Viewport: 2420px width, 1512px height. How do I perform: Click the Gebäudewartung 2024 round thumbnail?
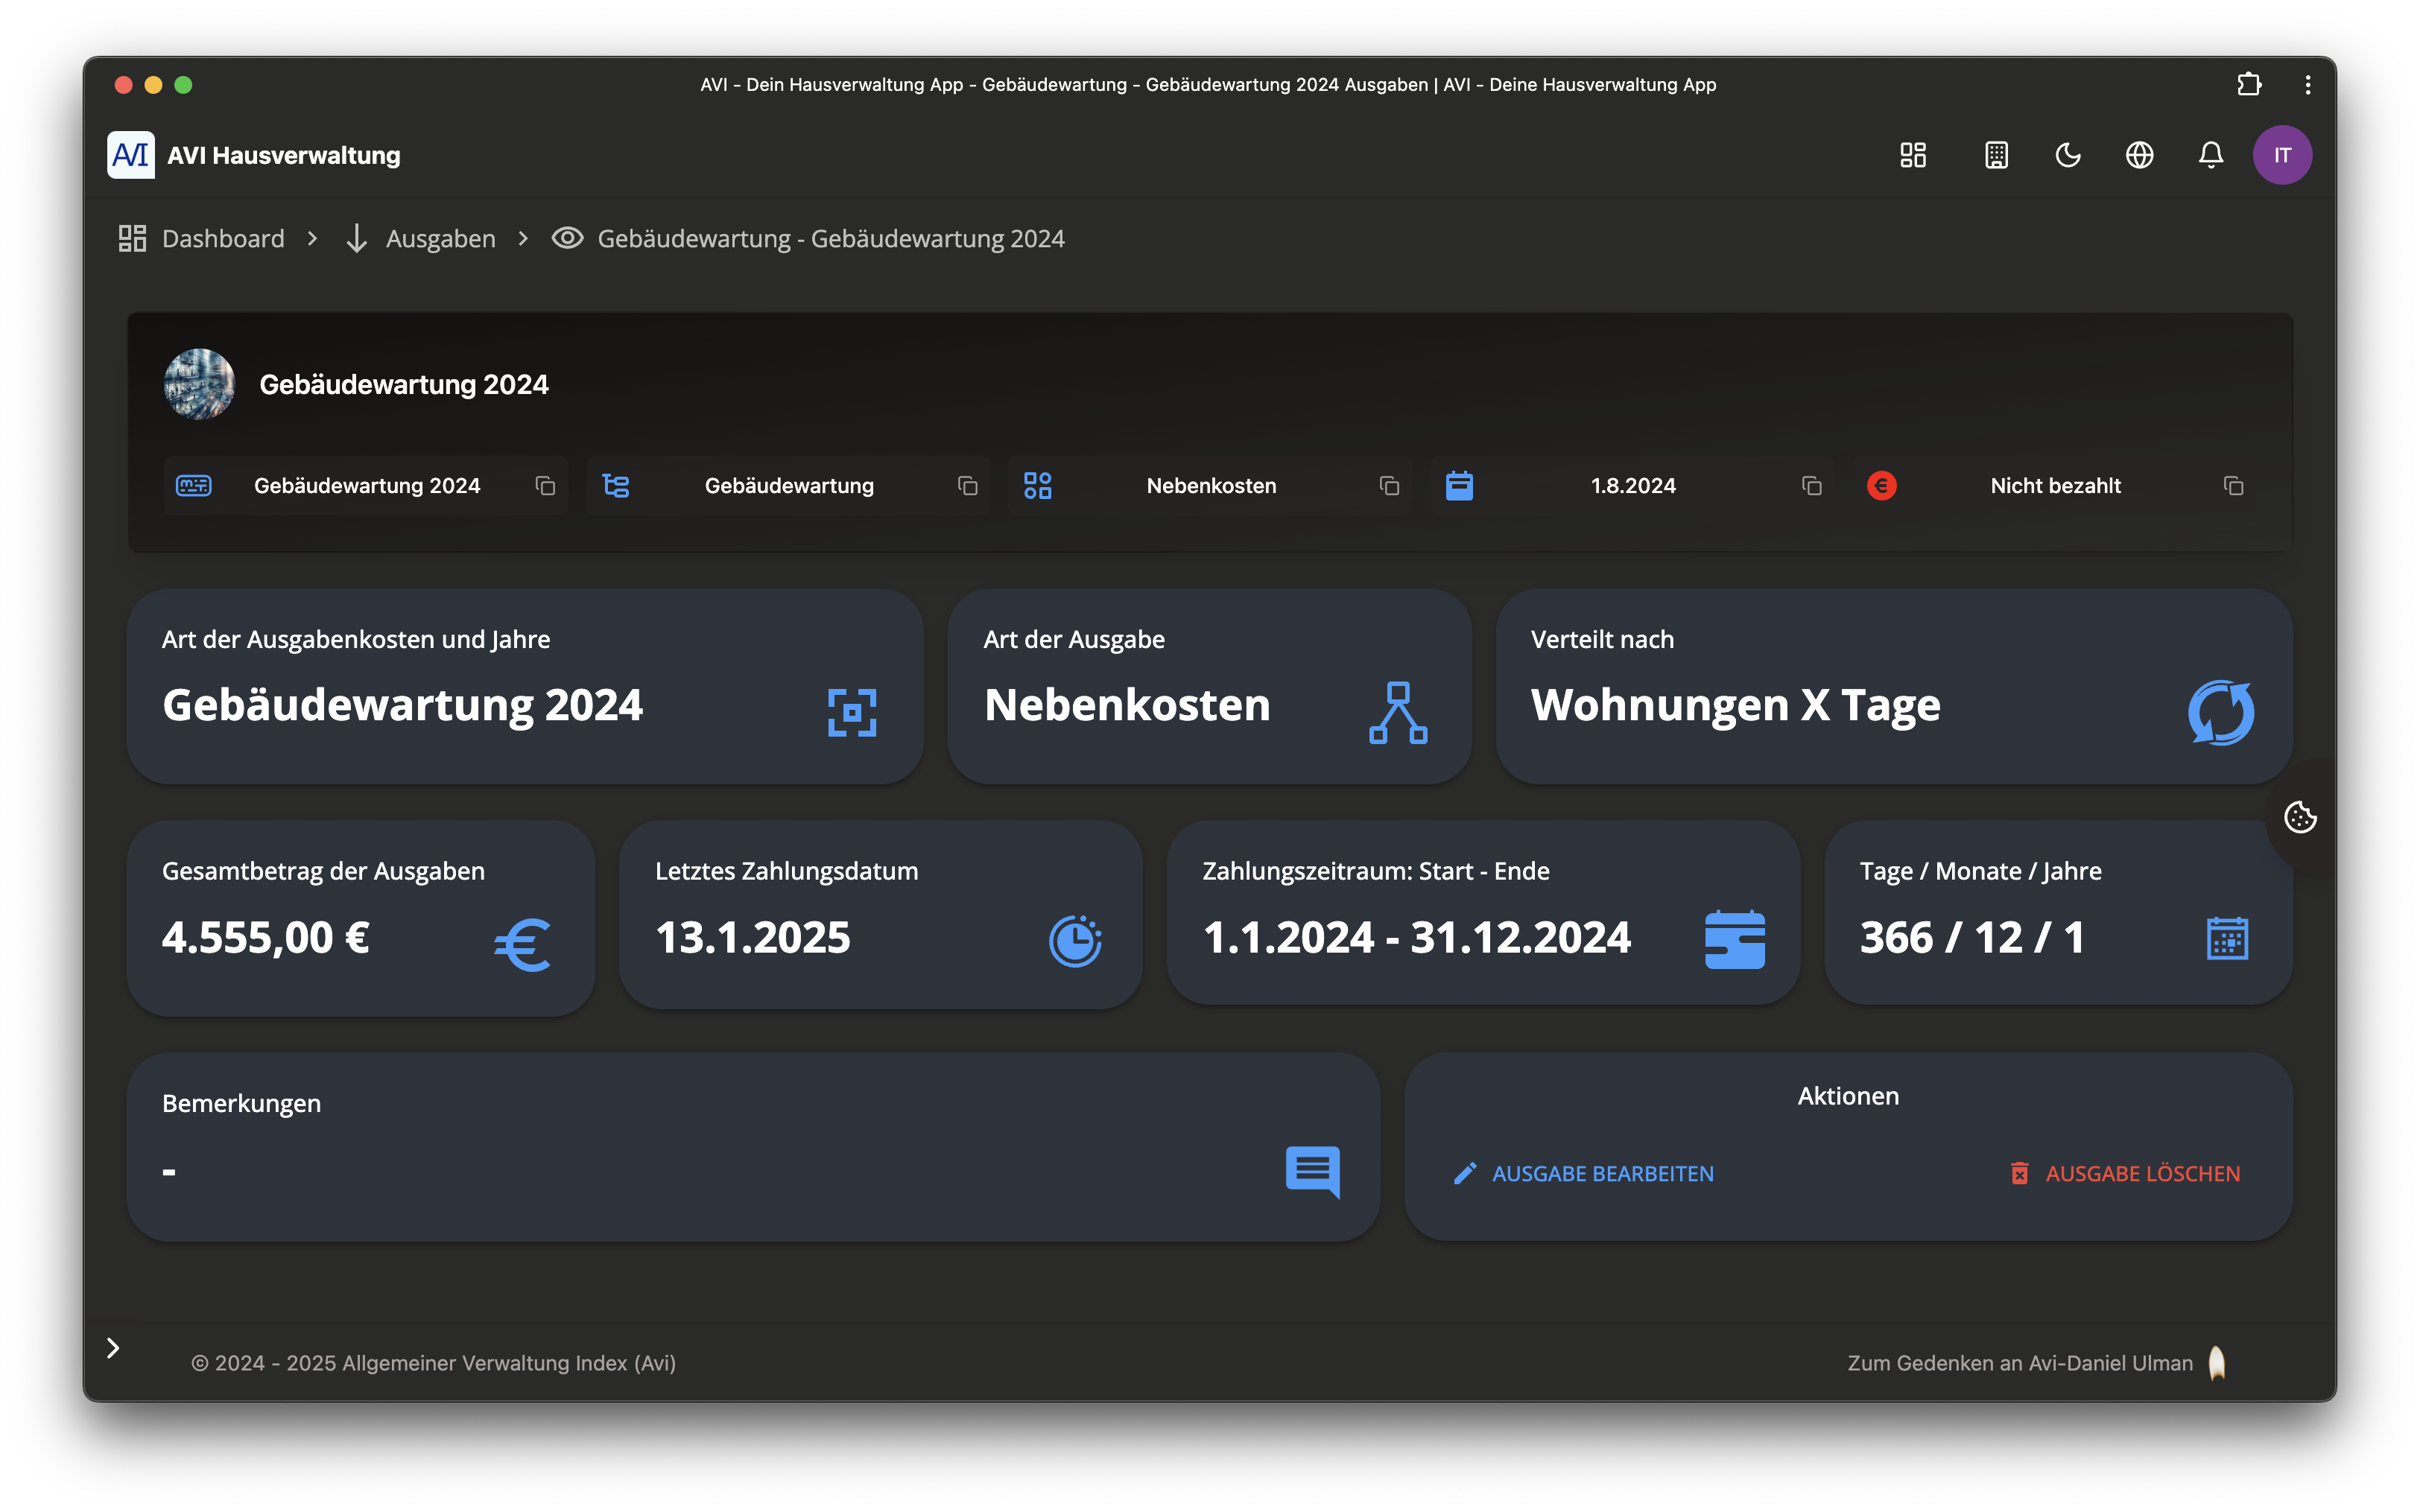click(199, 384)
